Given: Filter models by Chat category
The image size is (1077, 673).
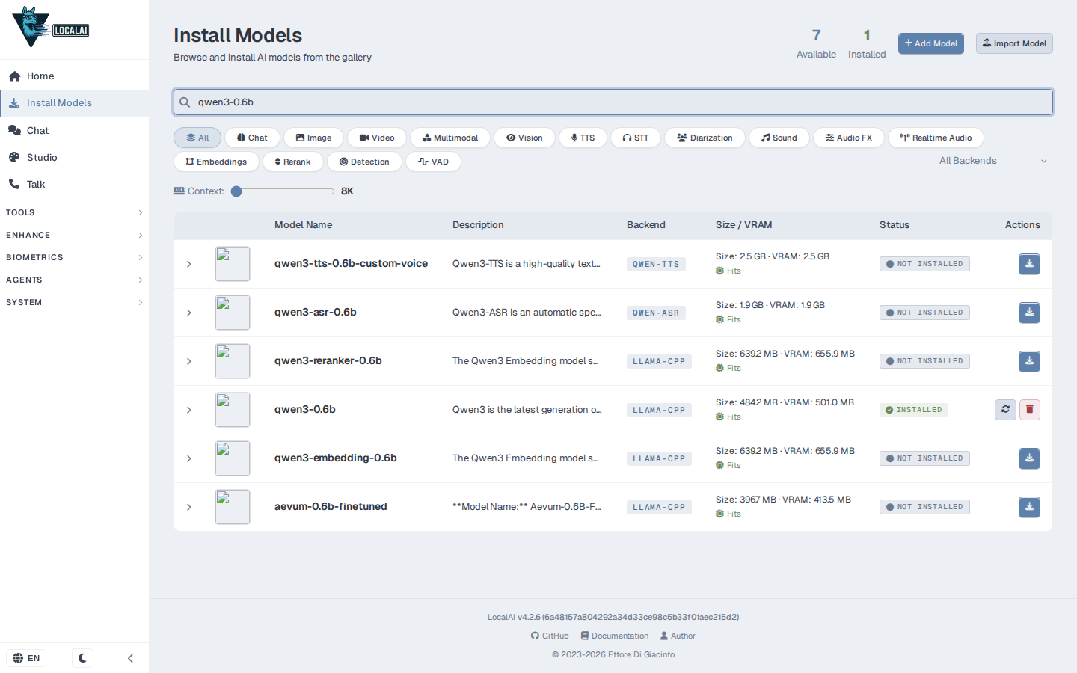Looking at the screenshot, I should (x=252, y=138).
